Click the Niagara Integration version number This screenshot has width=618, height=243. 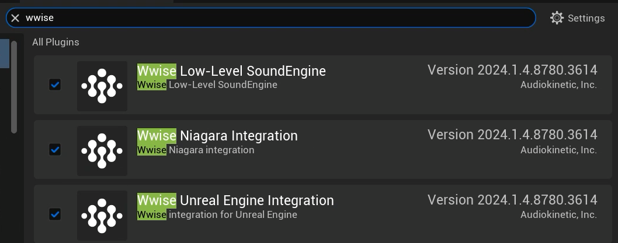pos(512,135)
